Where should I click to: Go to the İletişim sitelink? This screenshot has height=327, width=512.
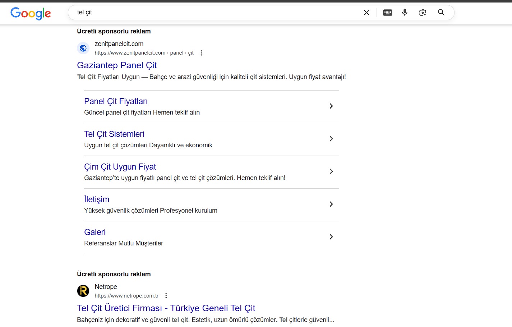pyautogui.click(x=97, y=199)
